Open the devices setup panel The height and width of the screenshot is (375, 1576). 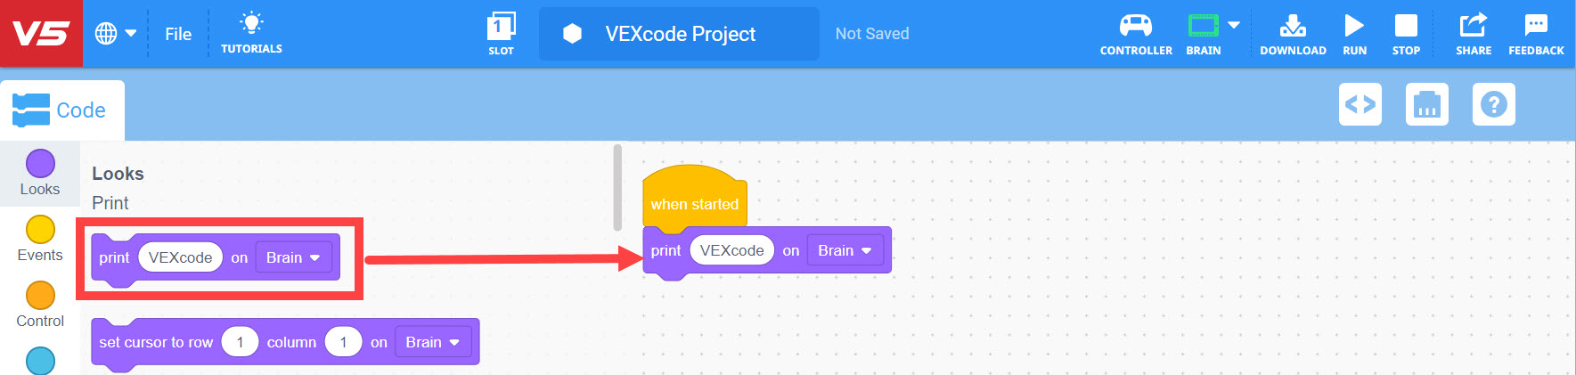pyautogui.click(x=1427, y=104)
